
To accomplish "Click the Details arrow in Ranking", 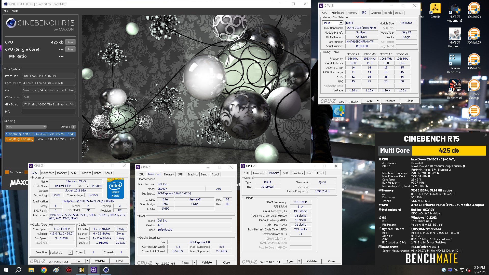I will pos(74,127).
